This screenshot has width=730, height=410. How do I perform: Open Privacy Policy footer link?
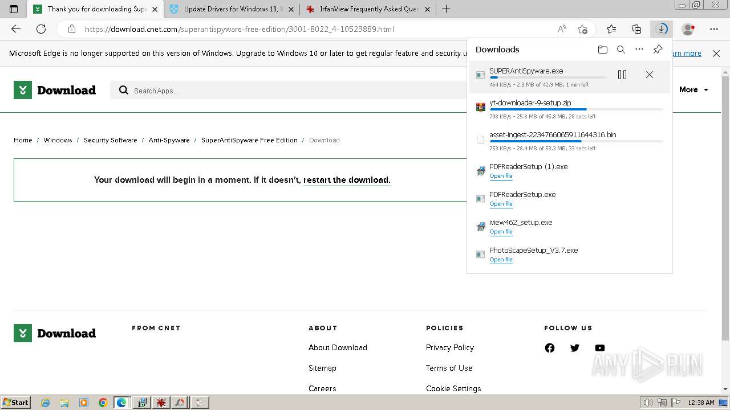pos(449,347)
